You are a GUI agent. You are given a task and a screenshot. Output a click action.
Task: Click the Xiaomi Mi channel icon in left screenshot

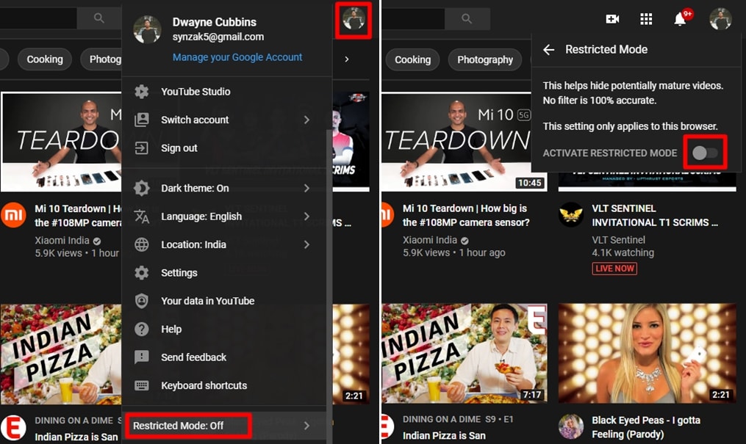[x=12, y=214]
